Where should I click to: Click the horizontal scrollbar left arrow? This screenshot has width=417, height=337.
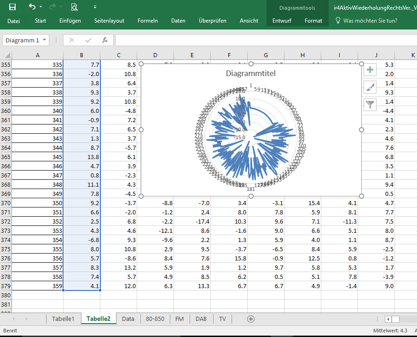pyautogui.click(x=388, y=319)
